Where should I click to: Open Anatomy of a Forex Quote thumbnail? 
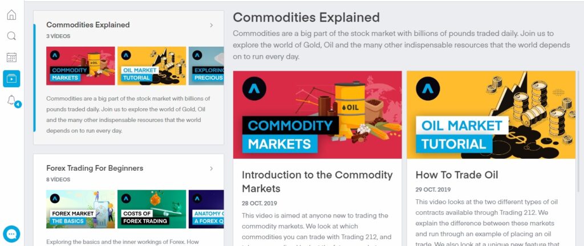point(206,209)
